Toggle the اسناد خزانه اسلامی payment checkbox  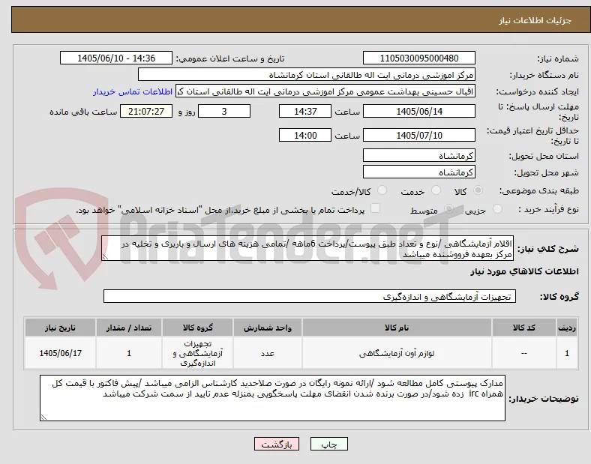(375, 208)
